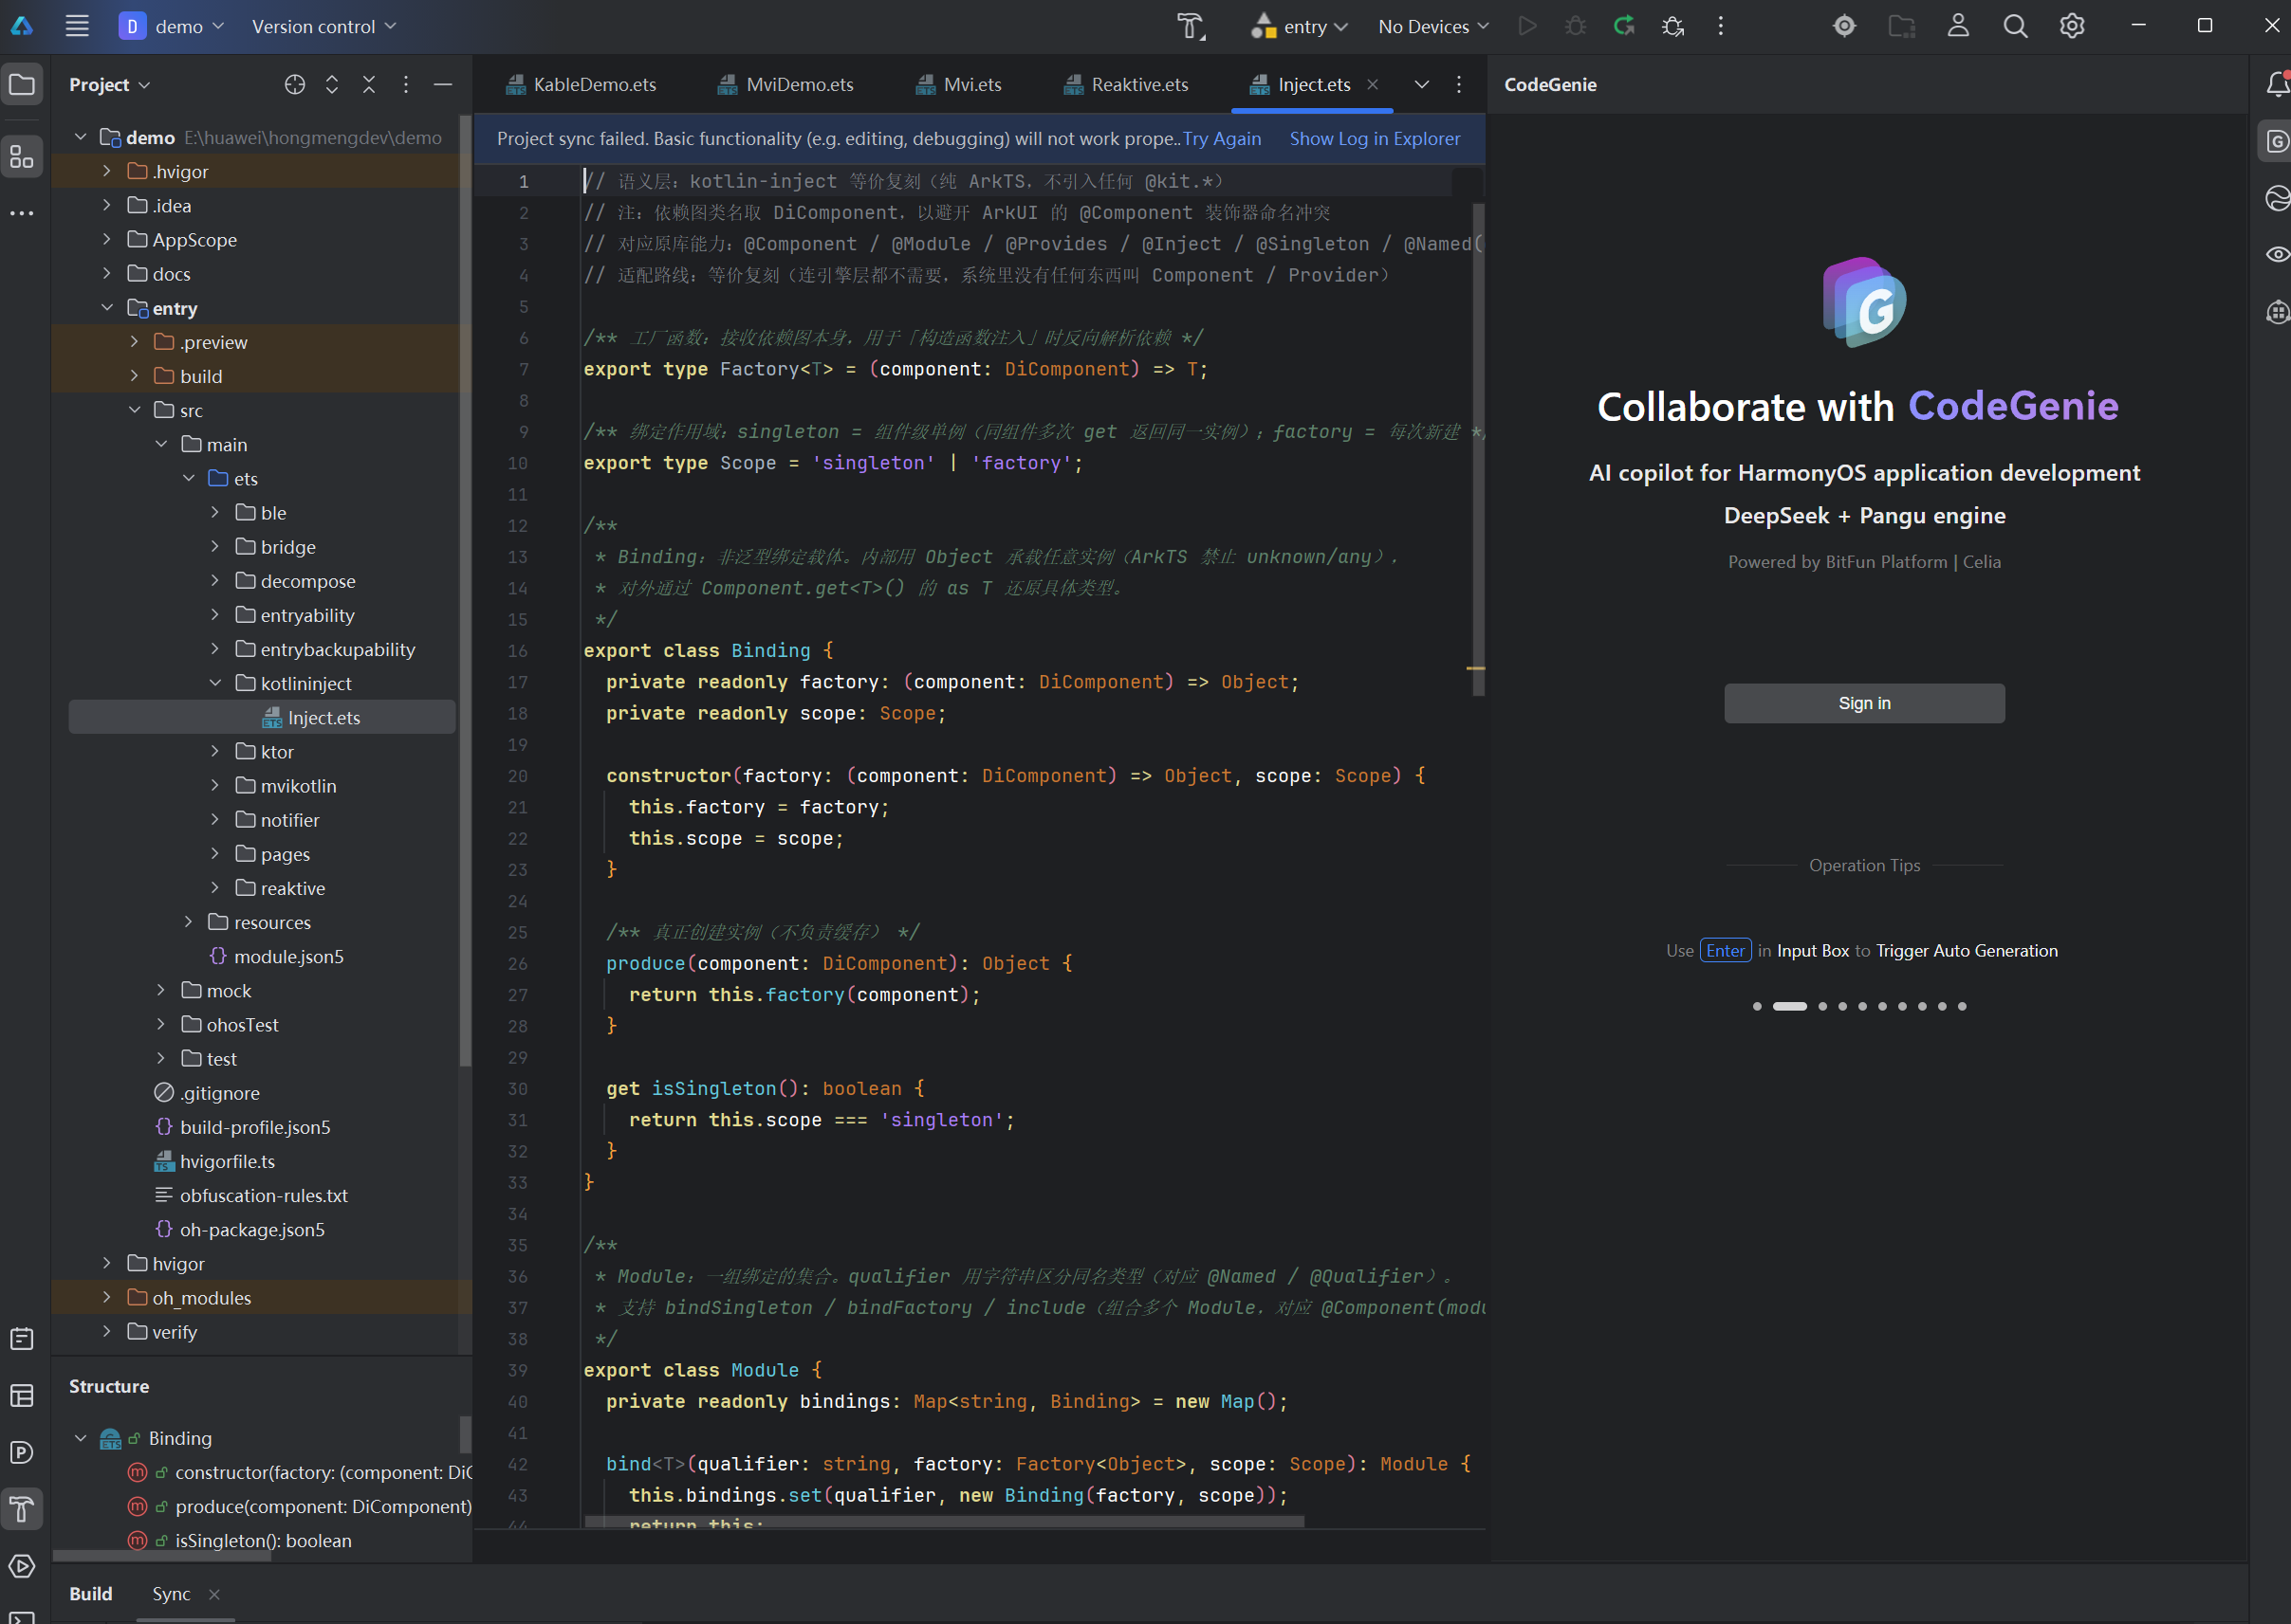Open the main hamburger menu

click(x=77, y=26)
